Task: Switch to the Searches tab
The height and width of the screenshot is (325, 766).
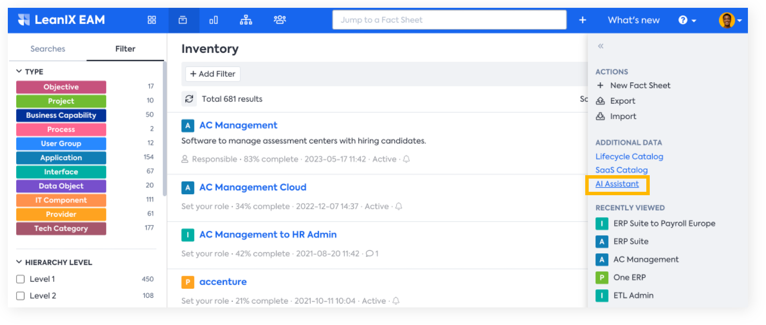Action: pyautogui.click(x=48, y=49)
